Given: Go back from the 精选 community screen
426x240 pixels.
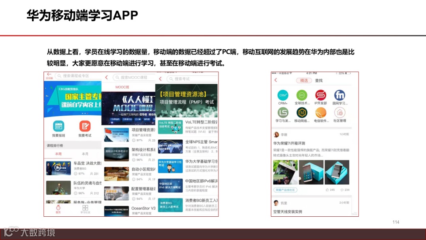Looking at the screenshot, I should point(276,80).
